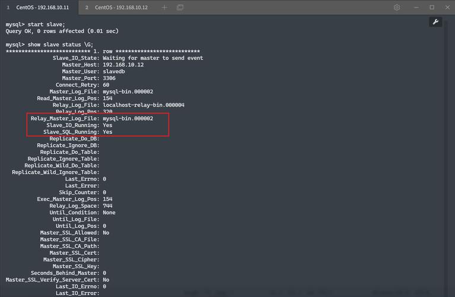Click Last_IO_Error label
The image size is (455, 297).
tap(78, 293)
